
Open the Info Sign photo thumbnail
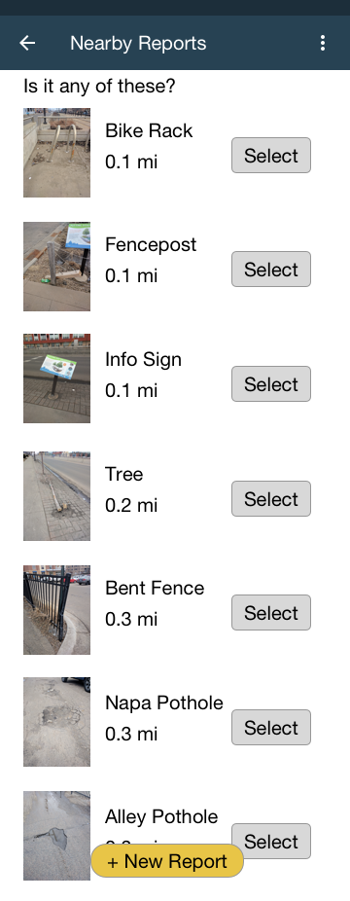(56, 378)
